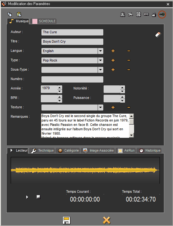Viewport: 173px width, 226px height.
Task: Click the padlock icon in the toolbar
Action: click(x=154, y=14)
